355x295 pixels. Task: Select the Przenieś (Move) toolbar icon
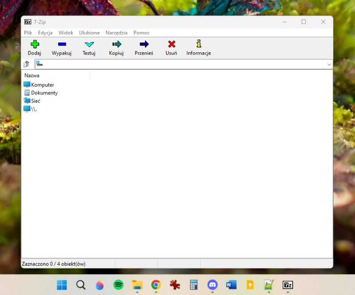point(143,47)
